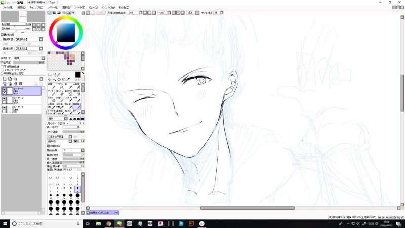Open Chrome from the Windows taskbar

point(109,223)
